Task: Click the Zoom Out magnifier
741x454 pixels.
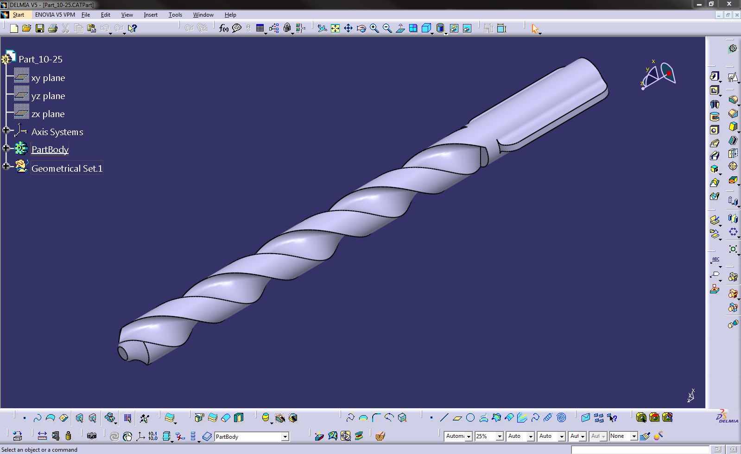Action: coord(387,29)
